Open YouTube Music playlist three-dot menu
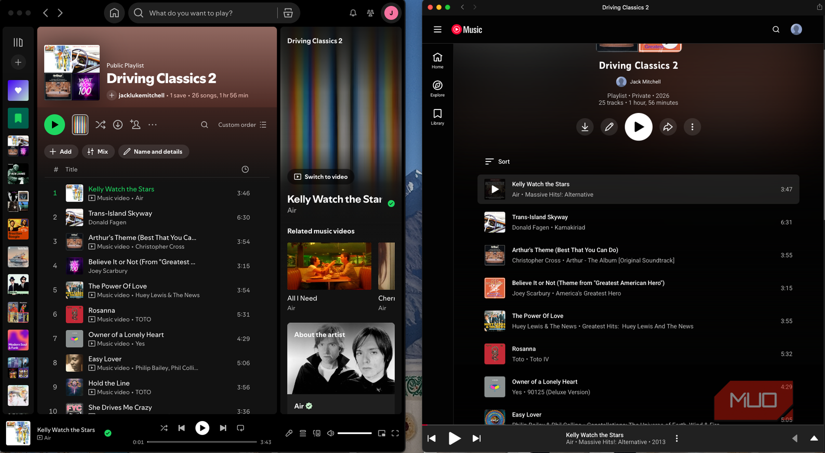Screen dimensions: 825x453 (692, 127)
